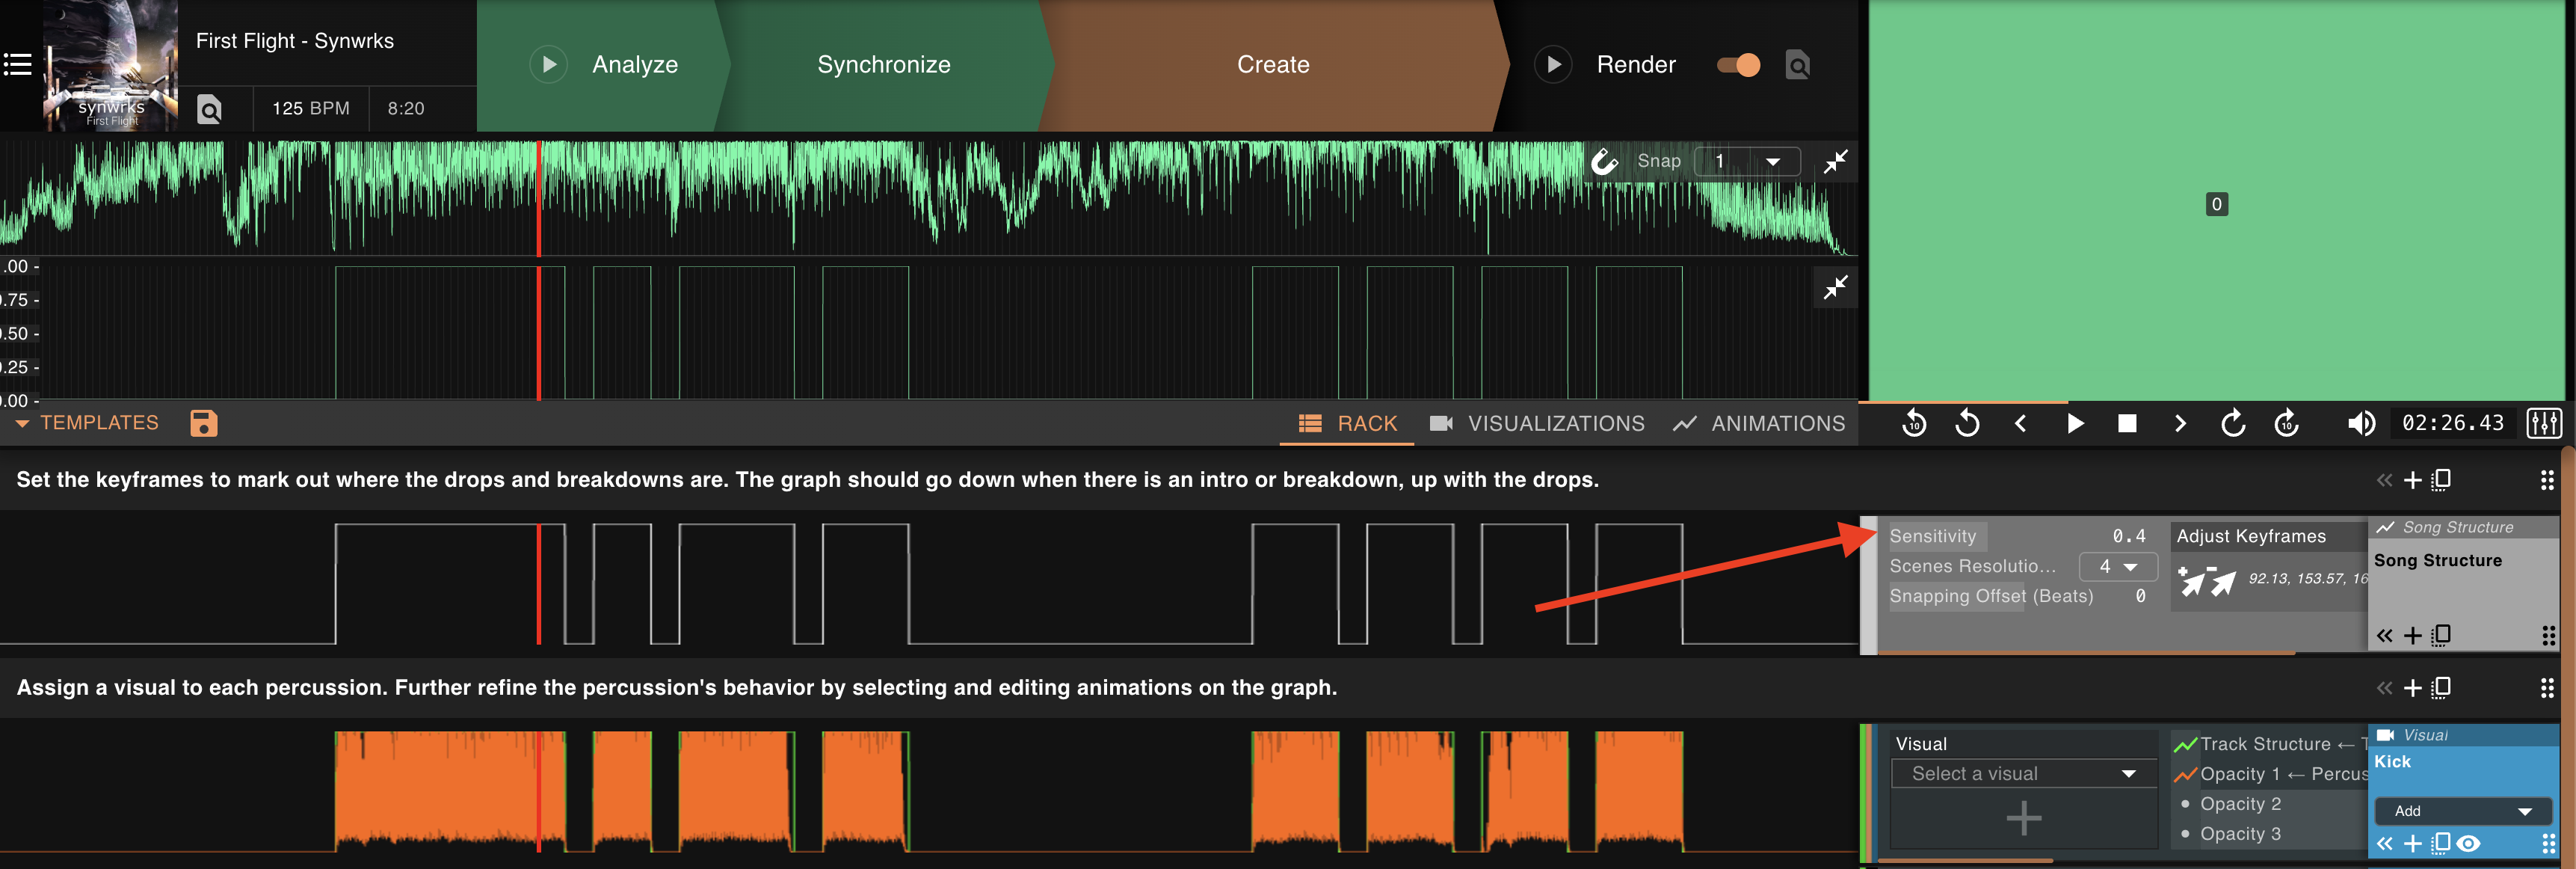The width and height of the screenshot is (2576, 869).
Task: Jump forward ten seconds
Action: point(2286,424)
